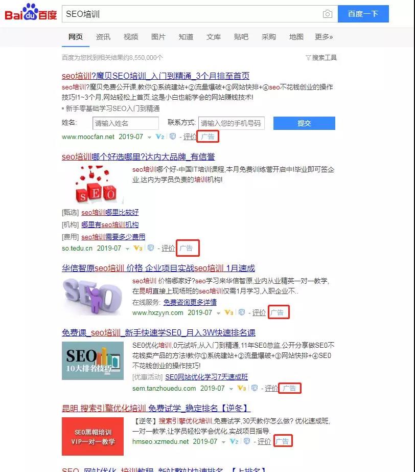This screenshot has width=415, height=472.
Task: Click the 评价 link on the 达内 result
Action: click(x=169, y=249)
